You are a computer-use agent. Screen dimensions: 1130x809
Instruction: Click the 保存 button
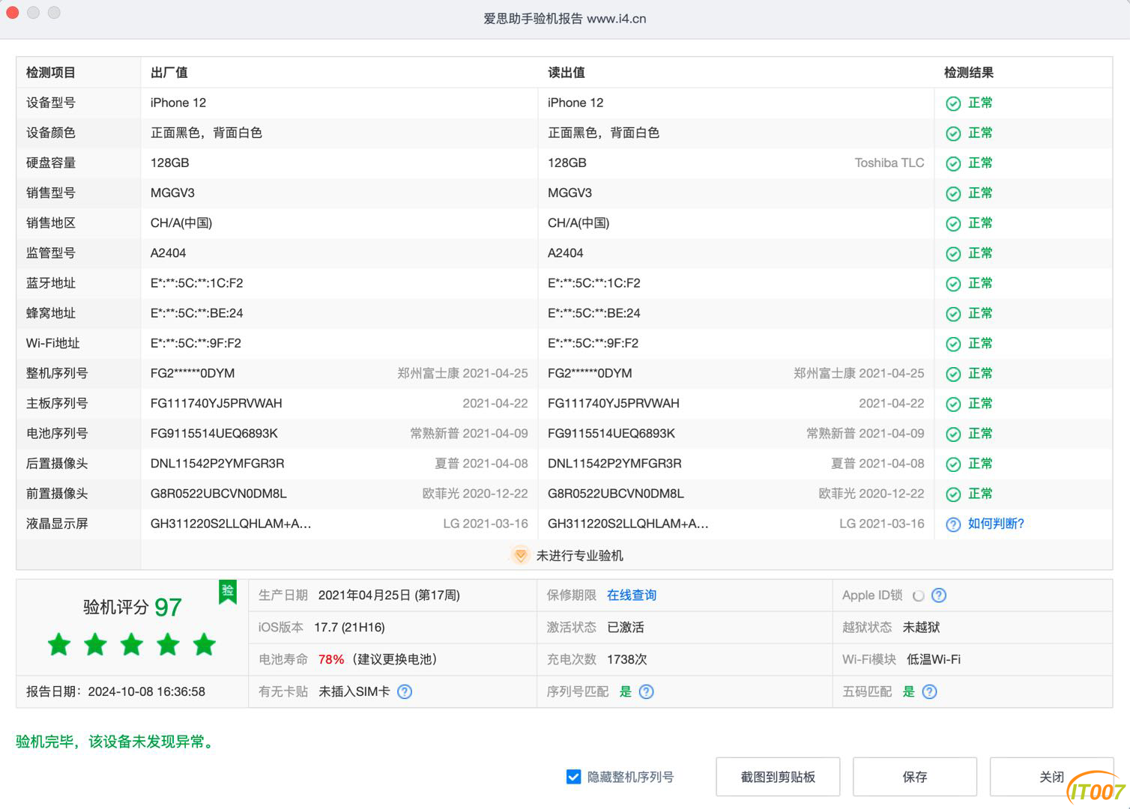tap(915, 777)
